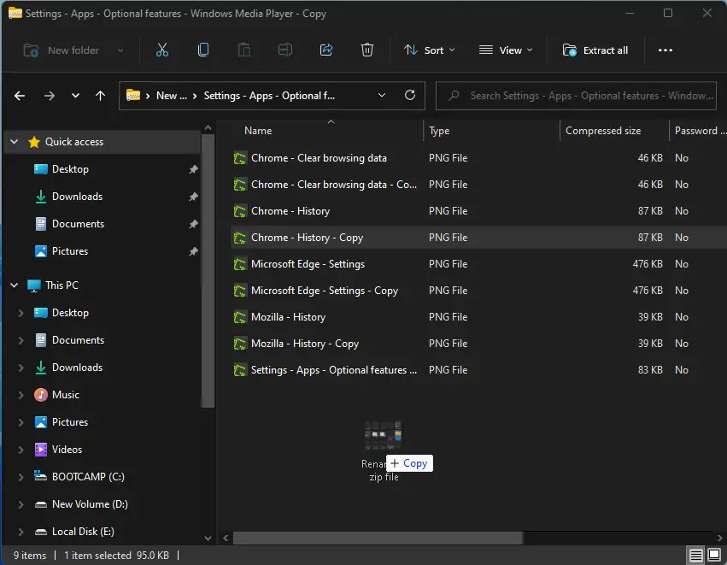Click the Mozilla - History file icon
Image resolution: width=727 pixels, height=565 pixels.
point(240,317)
